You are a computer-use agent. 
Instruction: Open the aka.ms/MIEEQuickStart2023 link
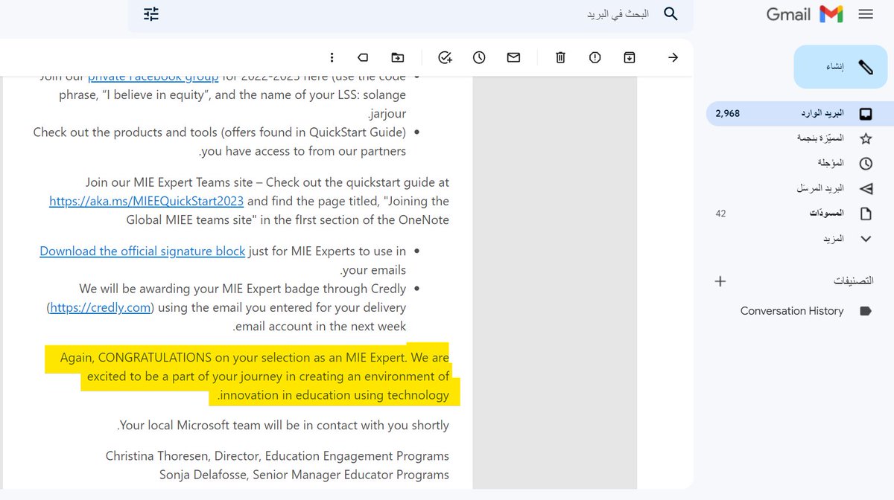coord(147,201)
